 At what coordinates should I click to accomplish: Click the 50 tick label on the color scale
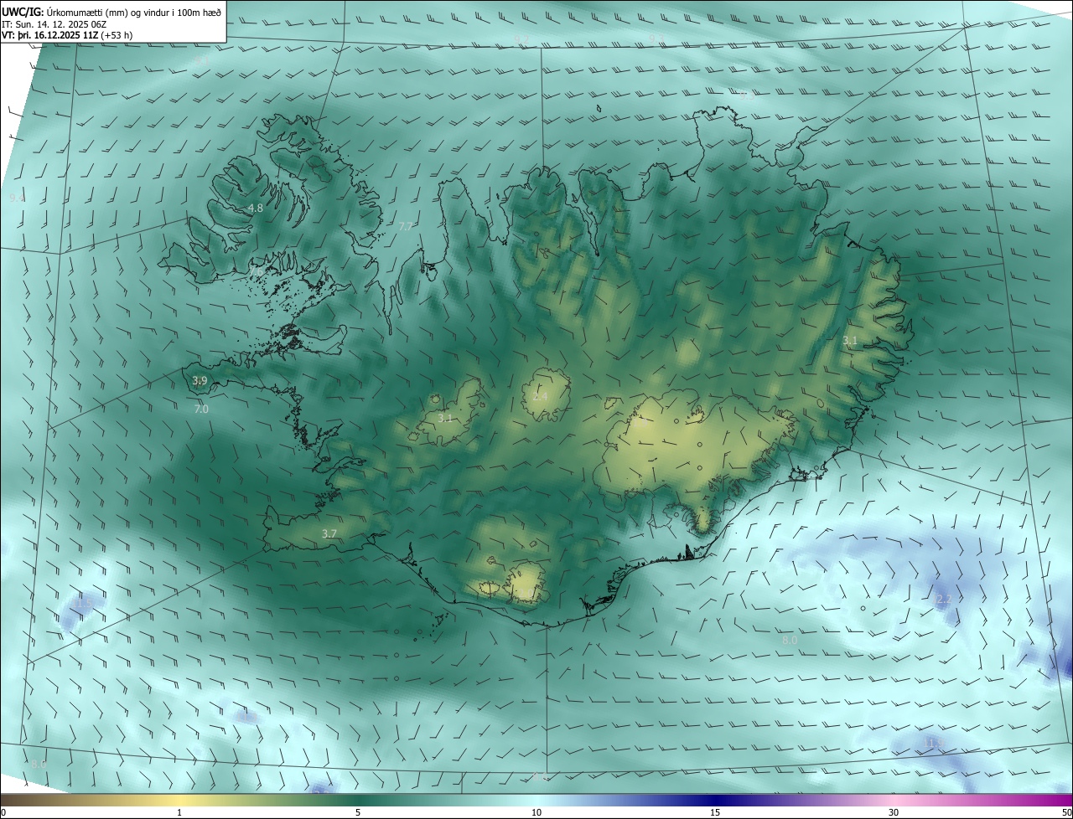(x=1065, y=812)
